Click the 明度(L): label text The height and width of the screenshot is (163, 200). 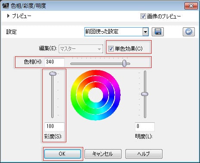tap(144, 136)
